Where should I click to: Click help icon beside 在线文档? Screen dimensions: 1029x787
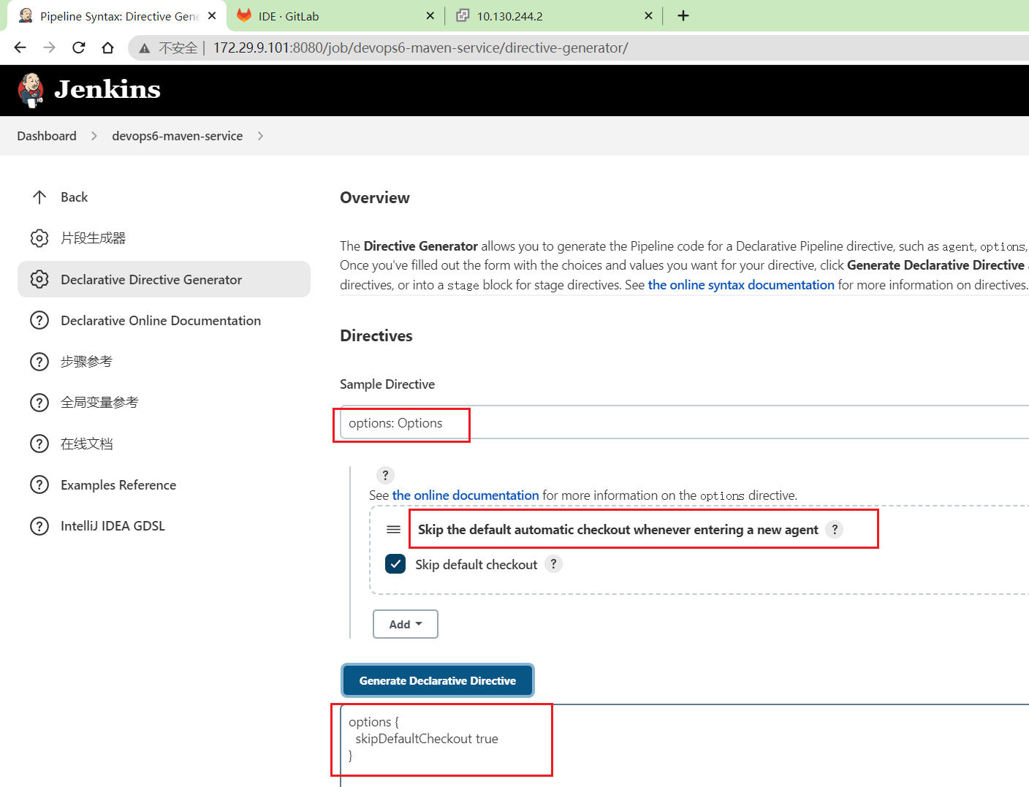(x=39, y=444)
